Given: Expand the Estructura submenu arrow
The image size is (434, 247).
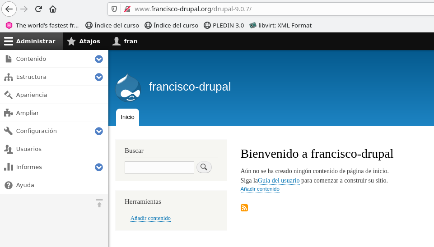Looking at the screenshot, I should (99, 77).
